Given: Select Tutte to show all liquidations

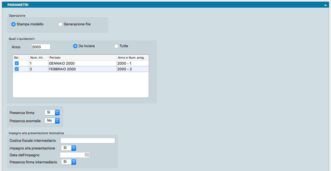Looking at the screenshot, I should 116,46.
